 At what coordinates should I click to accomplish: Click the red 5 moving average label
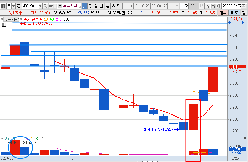pos(41,19)
